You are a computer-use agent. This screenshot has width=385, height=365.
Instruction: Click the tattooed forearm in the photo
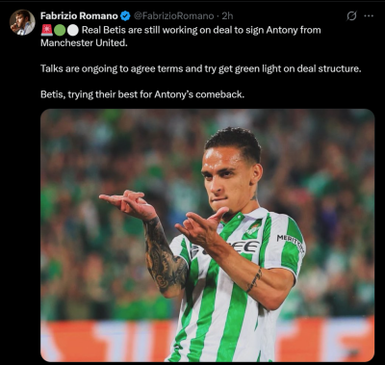(x=164, y=257)
